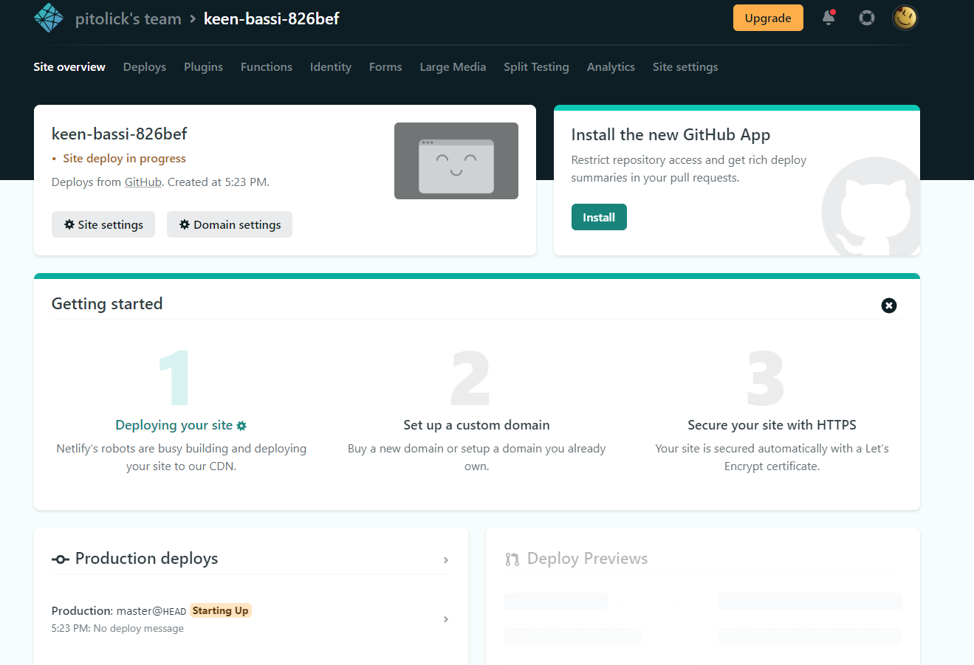Click the Netlify logo icon
Image resolution: width=974 pixels, height=665 pixels.
point(49,18)
